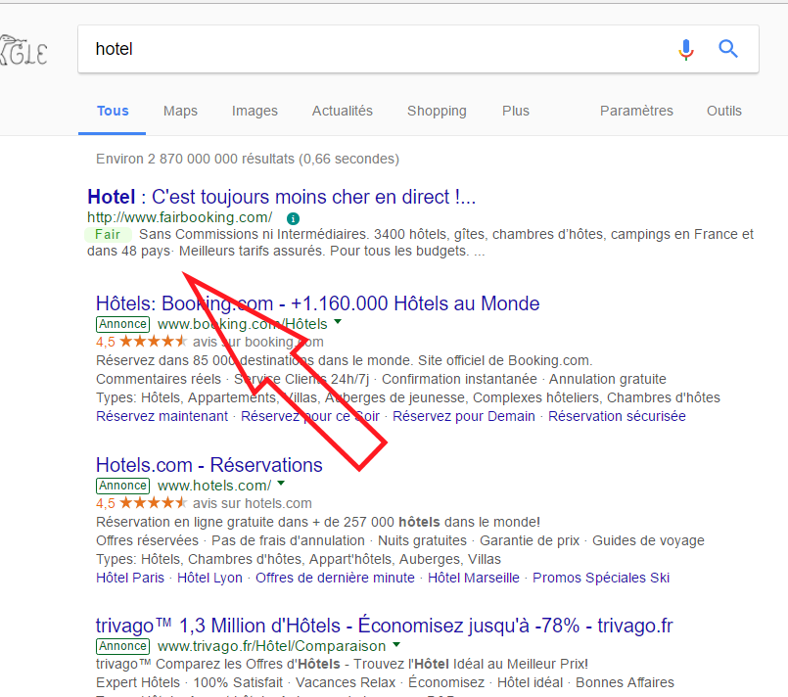The width and height of the screenshot is (788, 697).
Task: Click Réservation sécurisée sitelink
Action: coord(617,416)
